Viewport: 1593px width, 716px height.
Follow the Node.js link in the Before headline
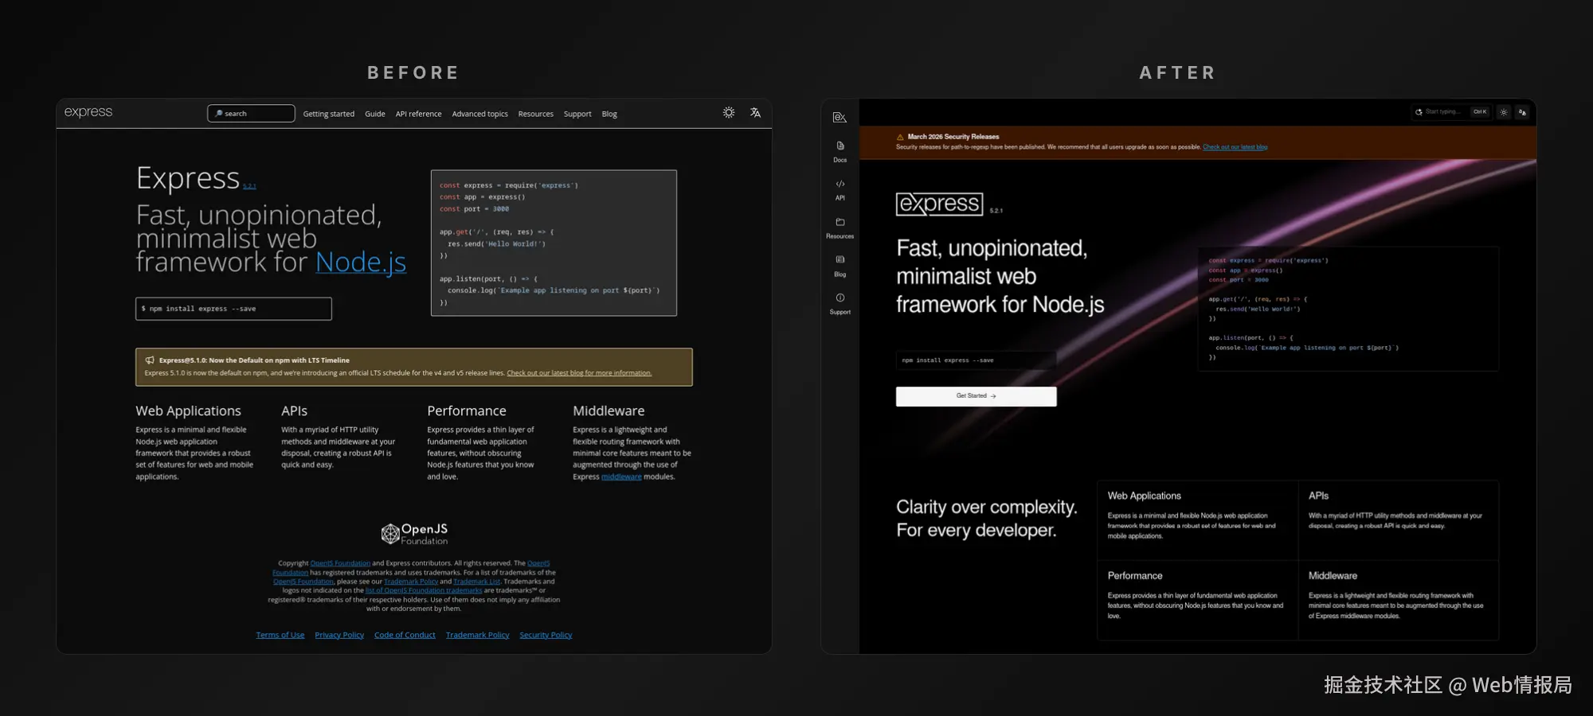tap(361, 262)
